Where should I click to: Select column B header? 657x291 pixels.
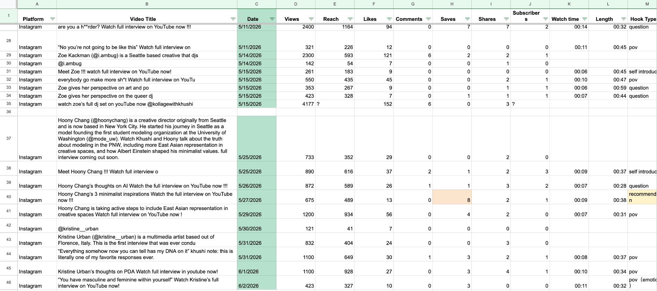coord(147,4)
